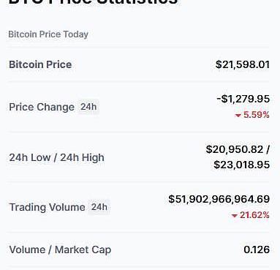This screenshot has height=270, width=280.
Task: Click the $51,902,966,964.69 trading volume amount
Action: pos(219,199)
